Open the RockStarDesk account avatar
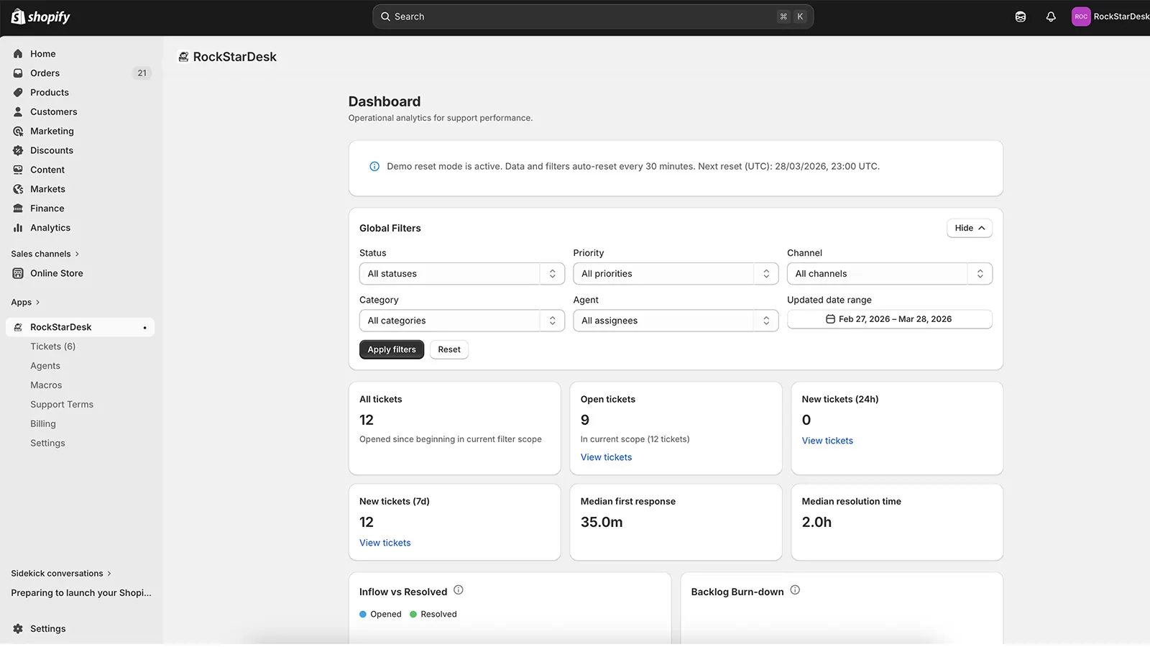The width and height of the screenshot is (1150, 647). click(x=1081, y=17)
